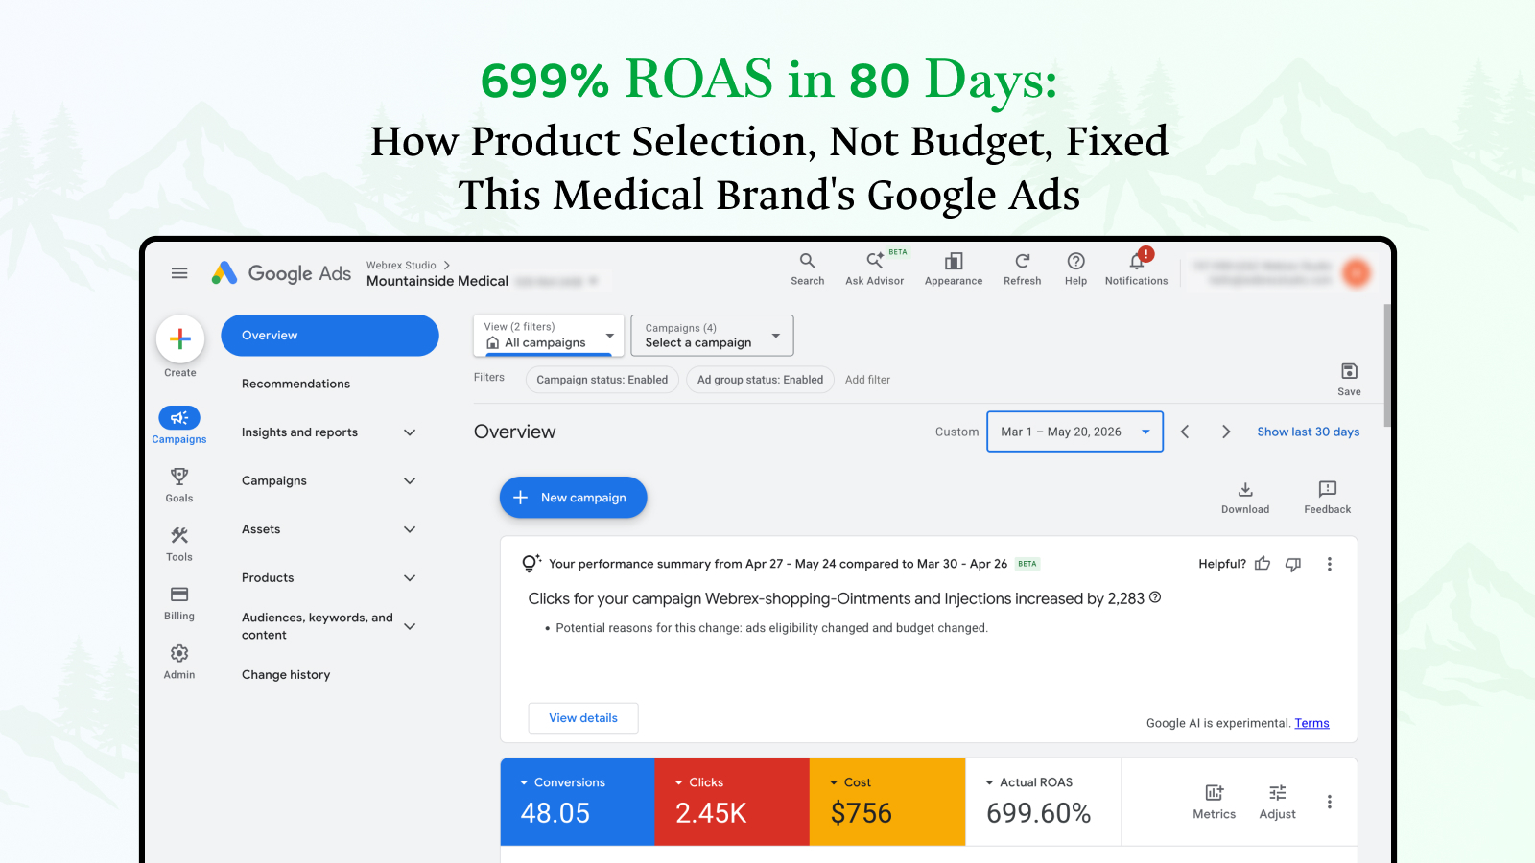This screenshot has width=1535, height=863.
Task: Open Tools in the left rail
Action: click(179, 544)
